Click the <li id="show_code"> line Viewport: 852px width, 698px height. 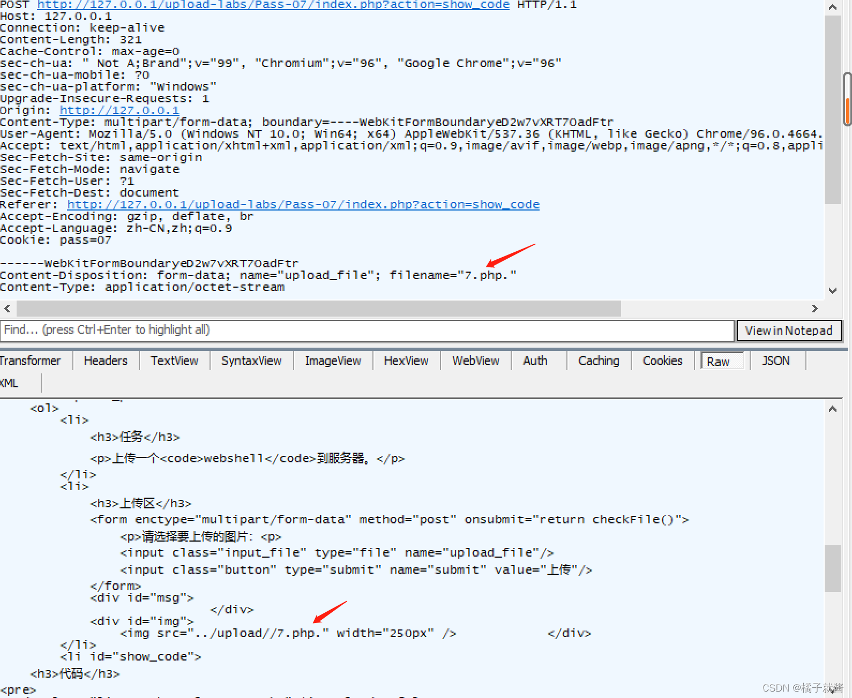click(x=131, y=657)
